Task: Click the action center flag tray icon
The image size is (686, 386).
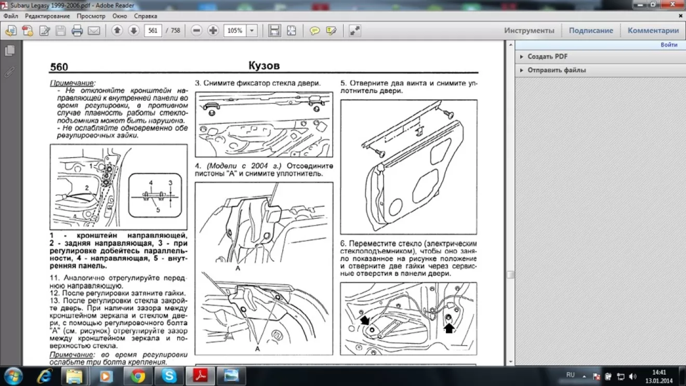Action: pyautogui.click(x=597, y=376)
